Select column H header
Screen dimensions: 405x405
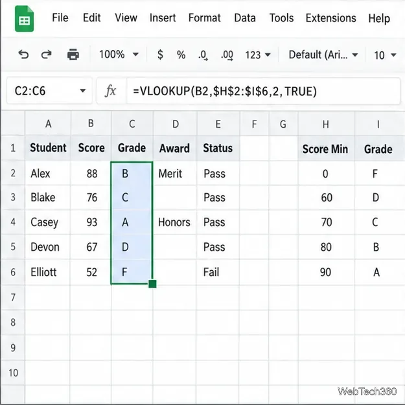coord(326,124)
